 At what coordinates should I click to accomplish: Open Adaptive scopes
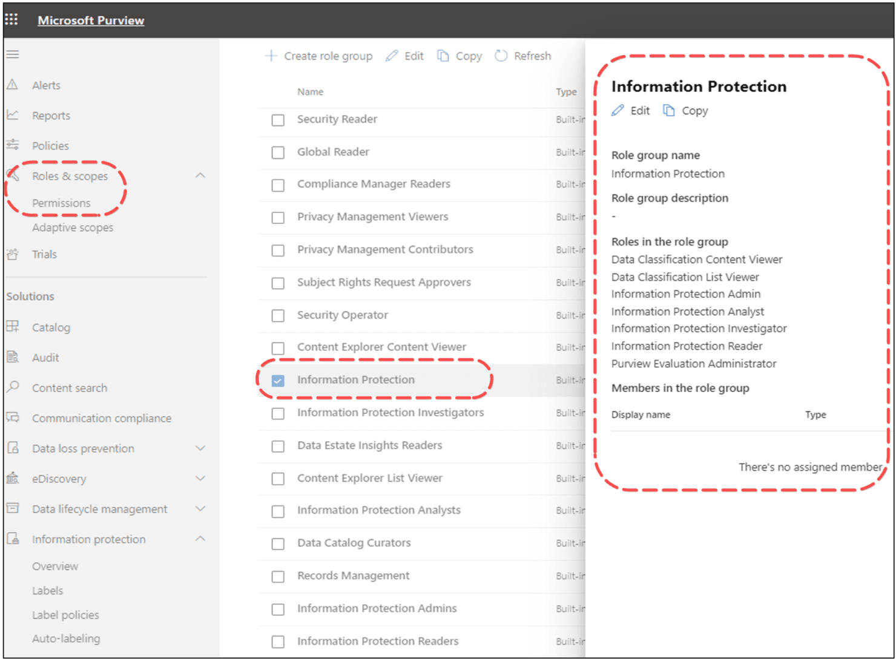coord(73,228)
